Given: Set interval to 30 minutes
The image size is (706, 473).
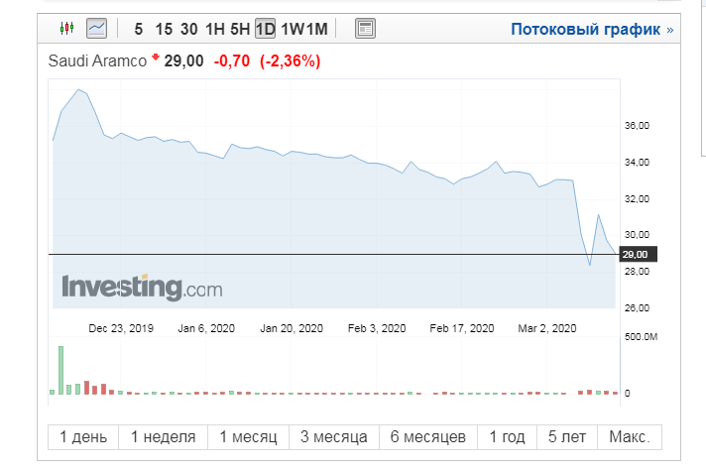Looking at the screenshot, I should [x=188, y=30].
